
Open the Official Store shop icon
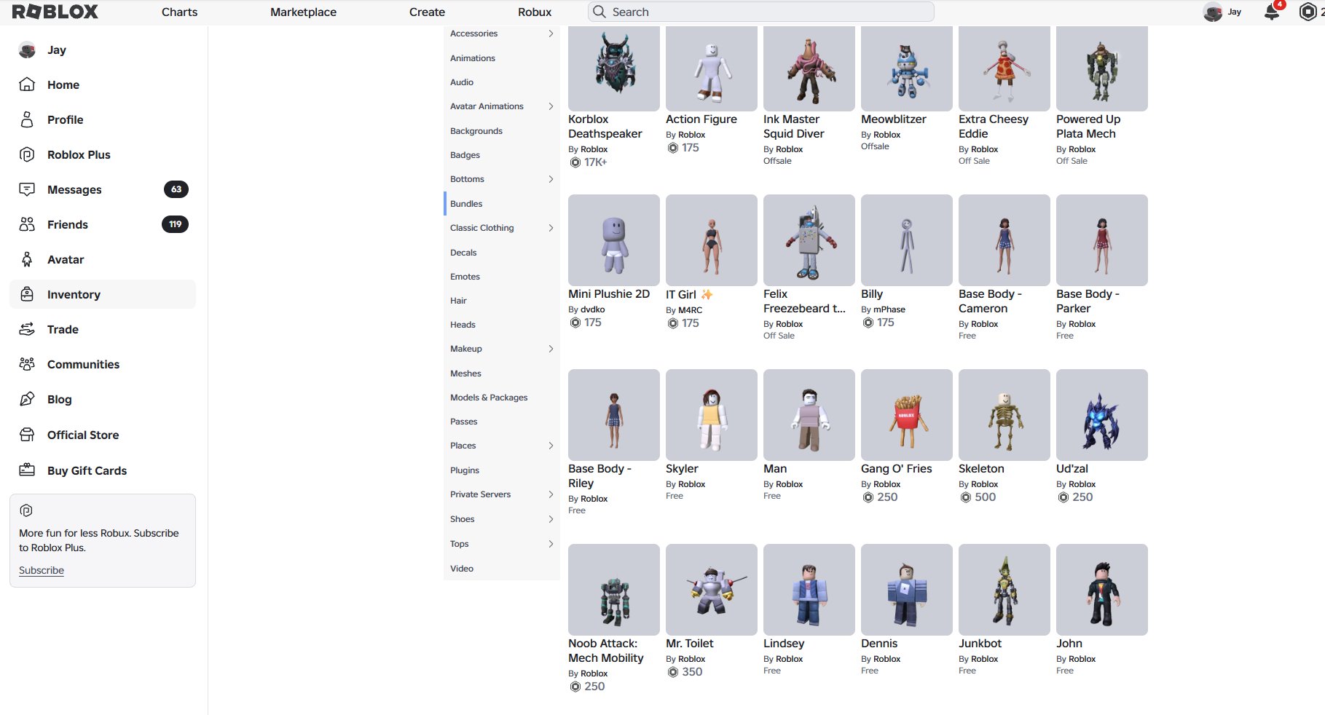[27, 435]
